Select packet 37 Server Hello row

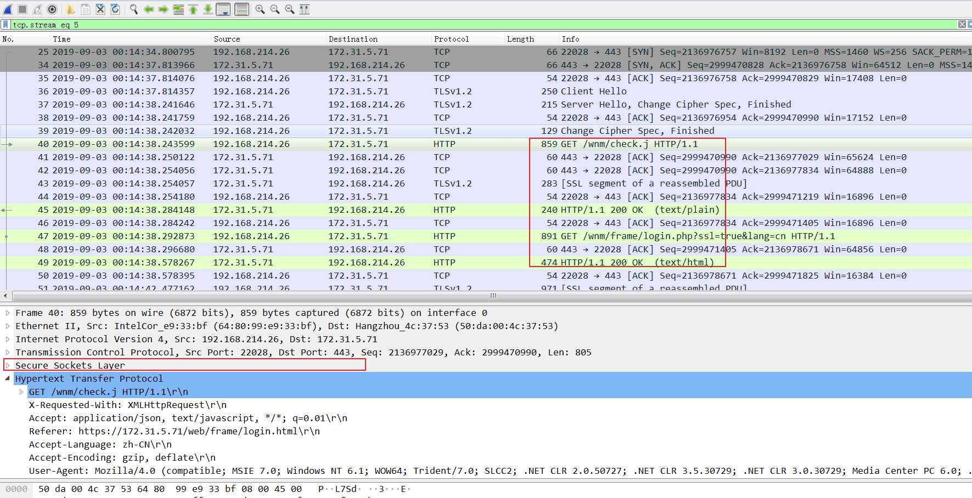click(486, 104)
